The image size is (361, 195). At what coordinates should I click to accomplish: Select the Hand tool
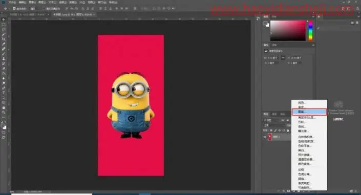click(4, 107)
